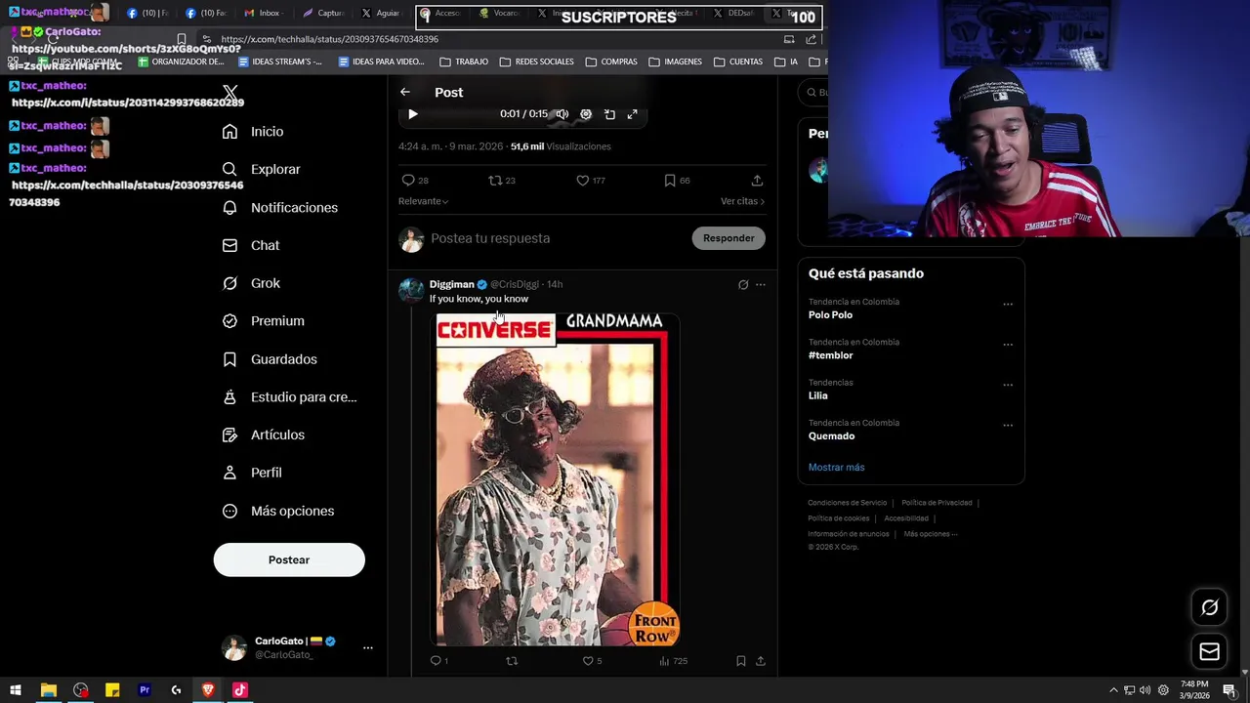Open options for Polo Polo trend

point(1008,304)
